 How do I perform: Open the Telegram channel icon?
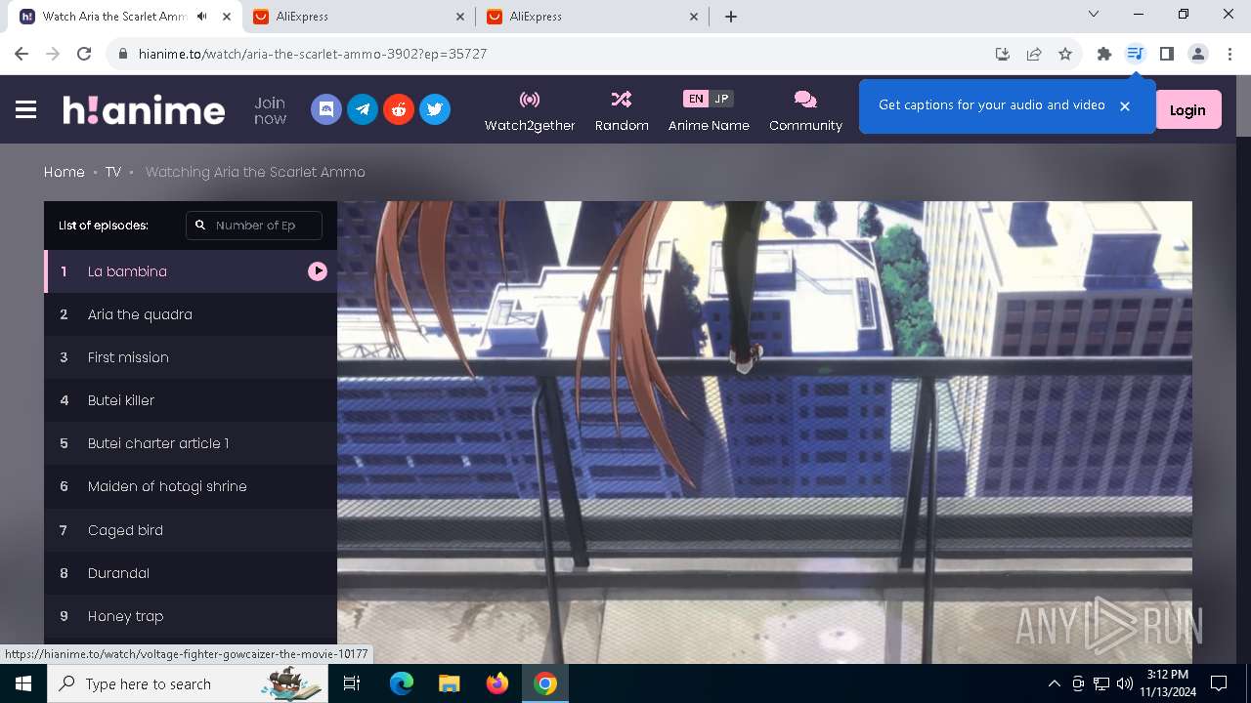click(363, 109)
